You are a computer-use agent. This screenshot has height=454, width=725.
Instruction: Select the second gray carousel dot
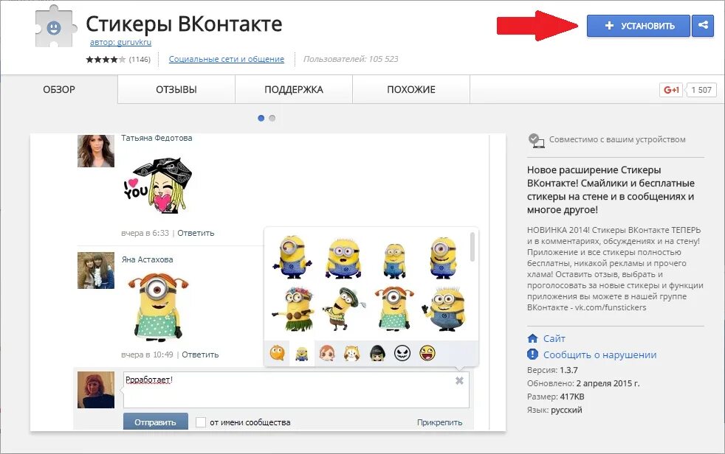pyautogui.click(x=272, y=118)
